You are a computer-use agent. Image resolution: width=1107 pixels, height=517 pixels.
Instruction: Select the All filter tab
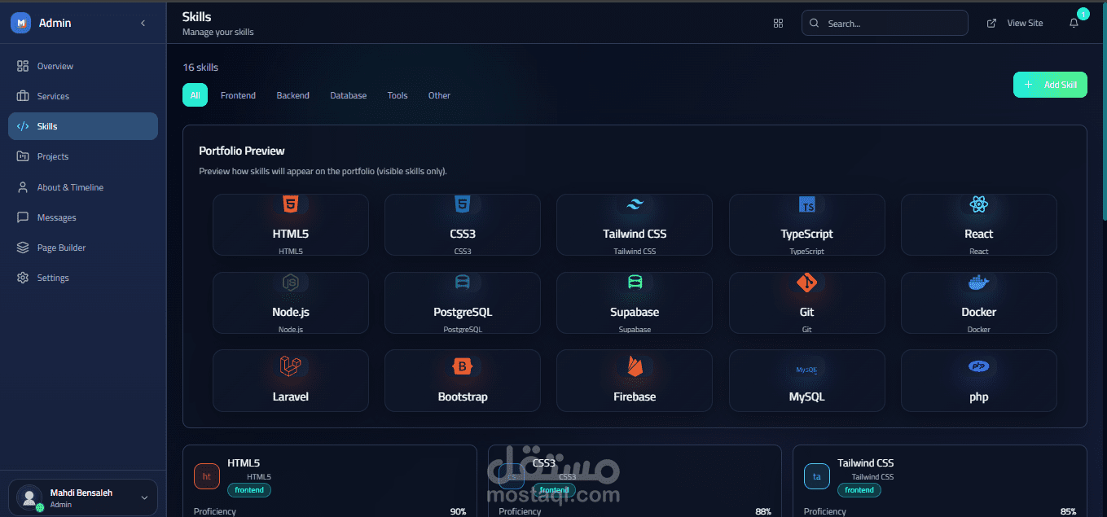pos(195,95)
